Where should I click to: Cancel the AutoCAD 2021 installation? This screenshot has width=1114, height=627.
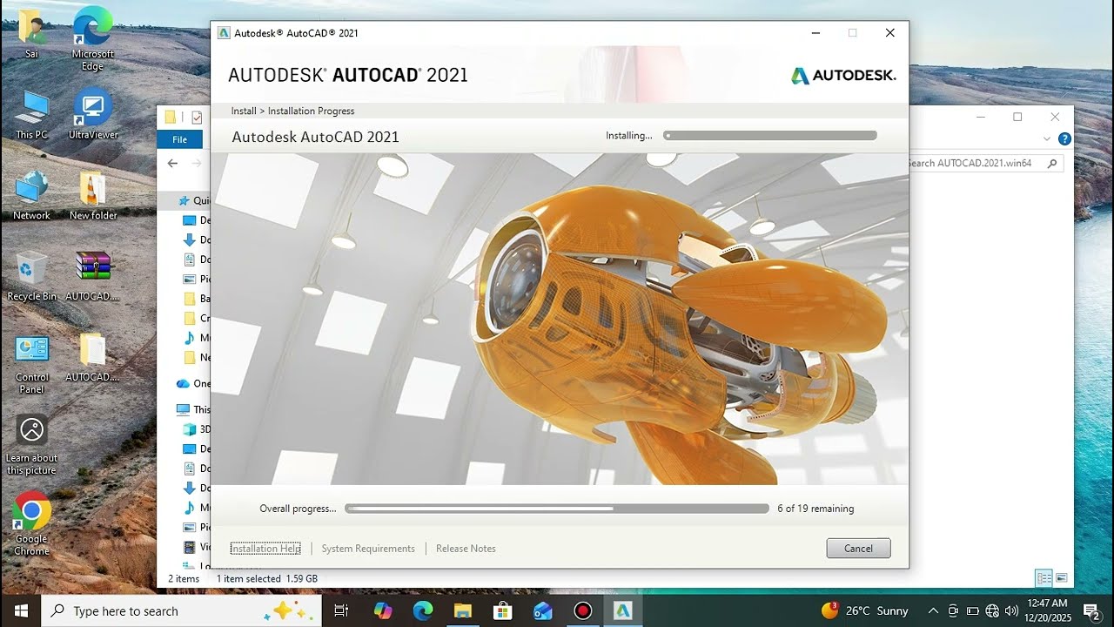click(858, 548)
